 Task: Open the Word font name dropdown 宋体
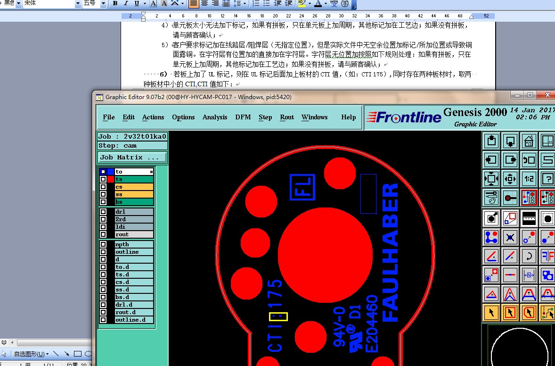pos(78,4)
